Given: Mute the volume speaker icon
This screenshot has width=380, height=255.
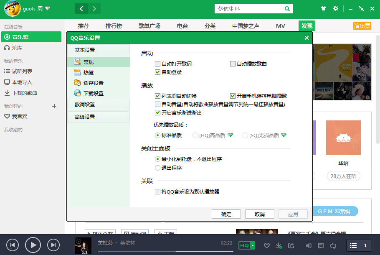Looking at the screenshot, I should pyautogui.click(x=309, y=245).
